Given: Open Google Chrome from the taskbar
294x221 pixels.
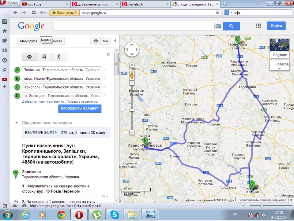Looking at the screenshot, I should [61, 215].
